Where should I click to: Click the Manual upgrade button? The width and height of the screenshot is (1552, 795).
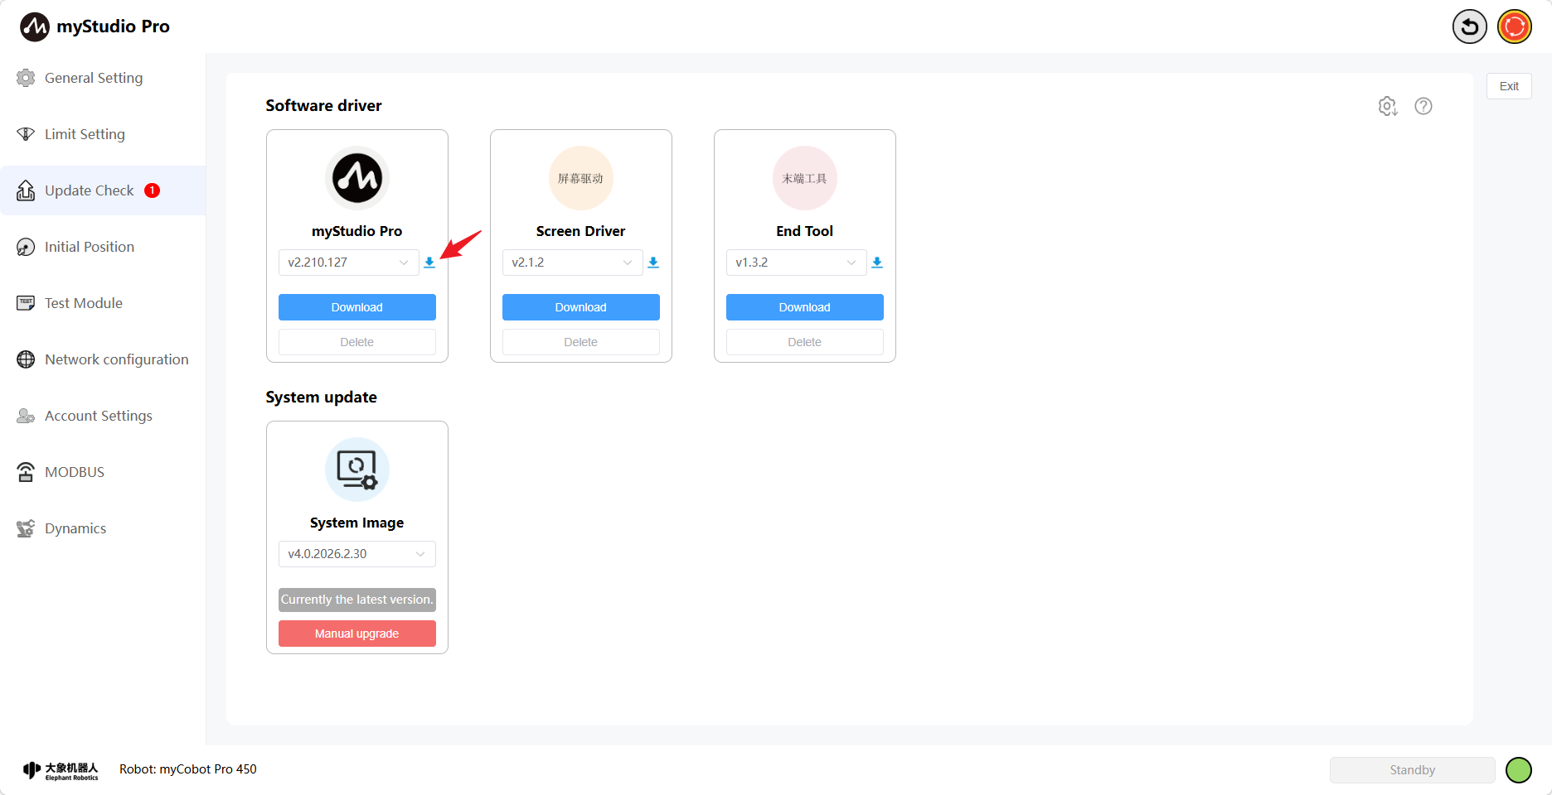click(x=357, y=634)
